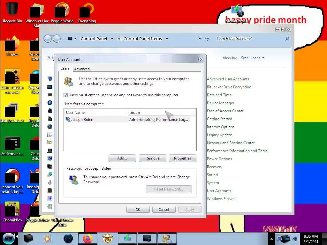Open the 'that but its c#' desktop icon
The width and height of the screenshot is (327, 245).
tap(12, 113)
